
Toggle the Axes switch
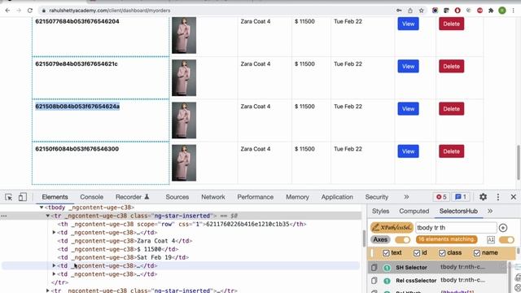pos(403,239)
